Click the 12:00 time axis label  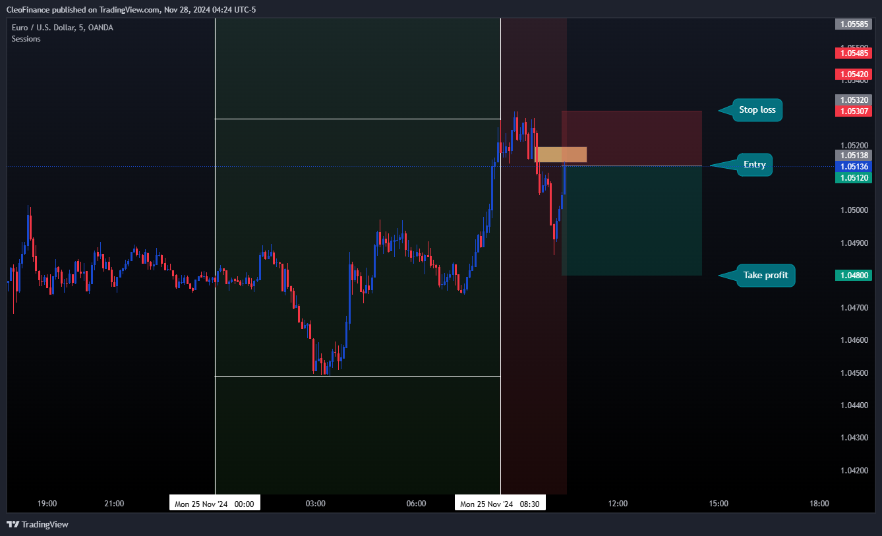pyautogui.click(x=618, y=504)
